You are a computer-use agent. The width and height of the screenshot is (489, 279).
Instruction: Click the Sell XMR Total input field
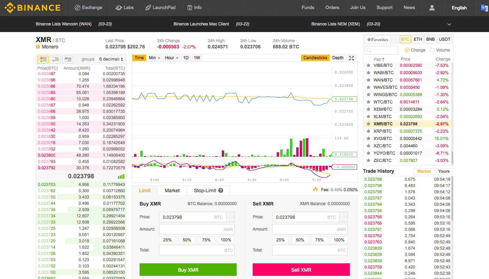[310, 250]
